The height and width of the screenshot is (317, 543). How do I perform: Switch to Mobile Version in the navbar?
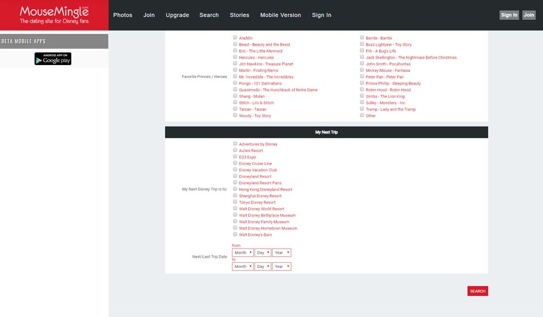(281, 15)
